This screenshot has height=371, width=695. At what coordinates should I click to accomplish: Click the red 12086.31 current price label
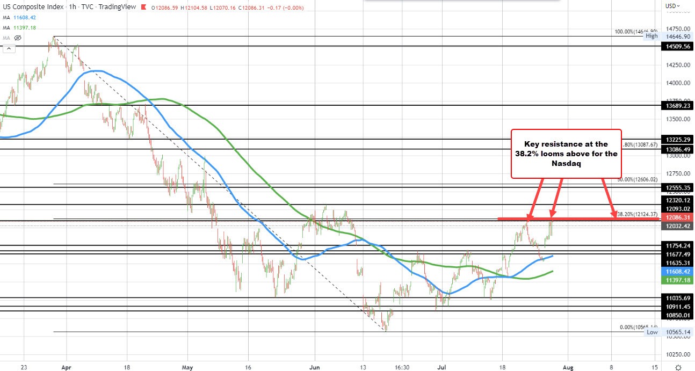point(677,217)
